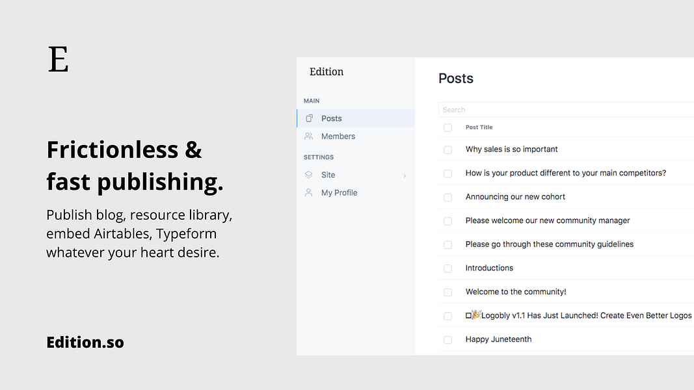Check the box for Why sales is so important
Image resolution: width=694 pixels, height=390 pixels.
pyautogui.click(x=447, y=149)
